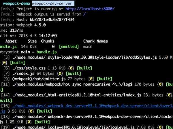
Task: Click the 'webpack output is served from' text
Action: point(49,14)
